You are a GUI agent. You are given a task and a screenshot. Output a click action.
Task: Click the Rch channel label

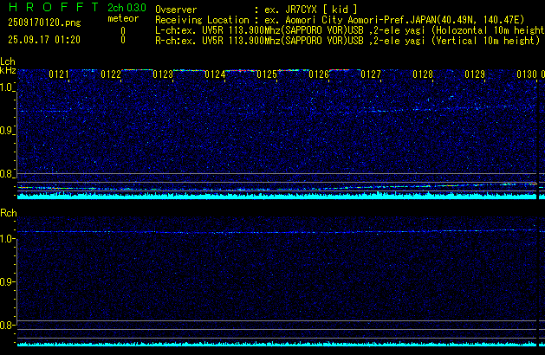(x=9, y=213)
